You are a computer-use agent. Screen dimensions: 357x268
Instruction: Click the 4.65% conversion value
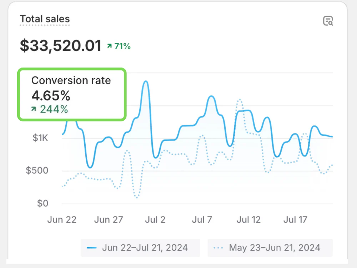(51, 96)
